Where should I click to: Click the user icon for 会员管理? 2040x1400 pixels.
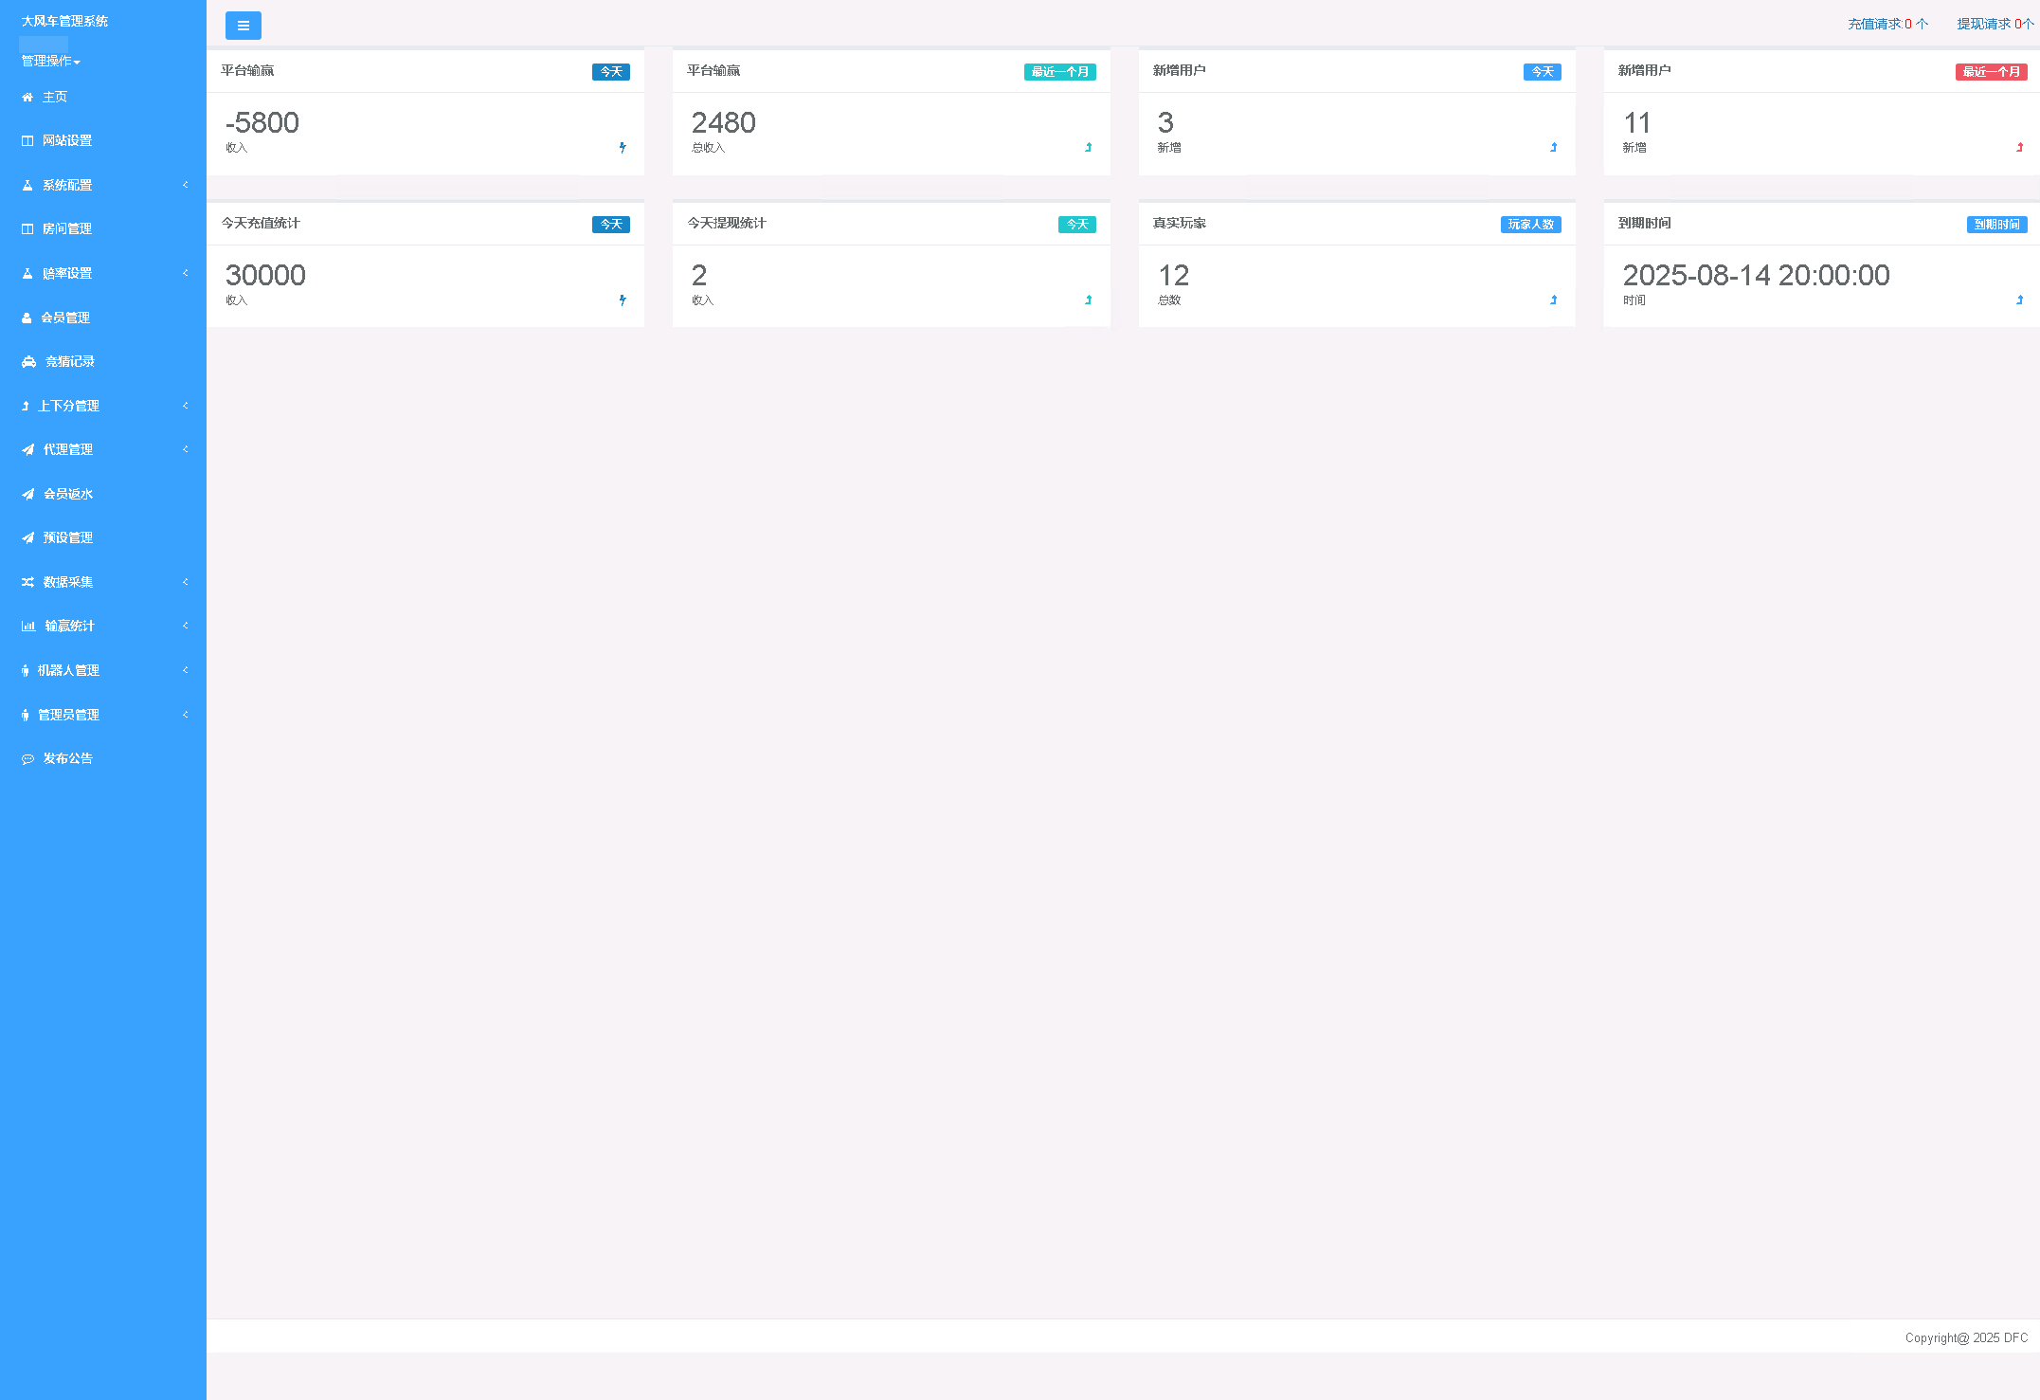[x=27, y=318]
